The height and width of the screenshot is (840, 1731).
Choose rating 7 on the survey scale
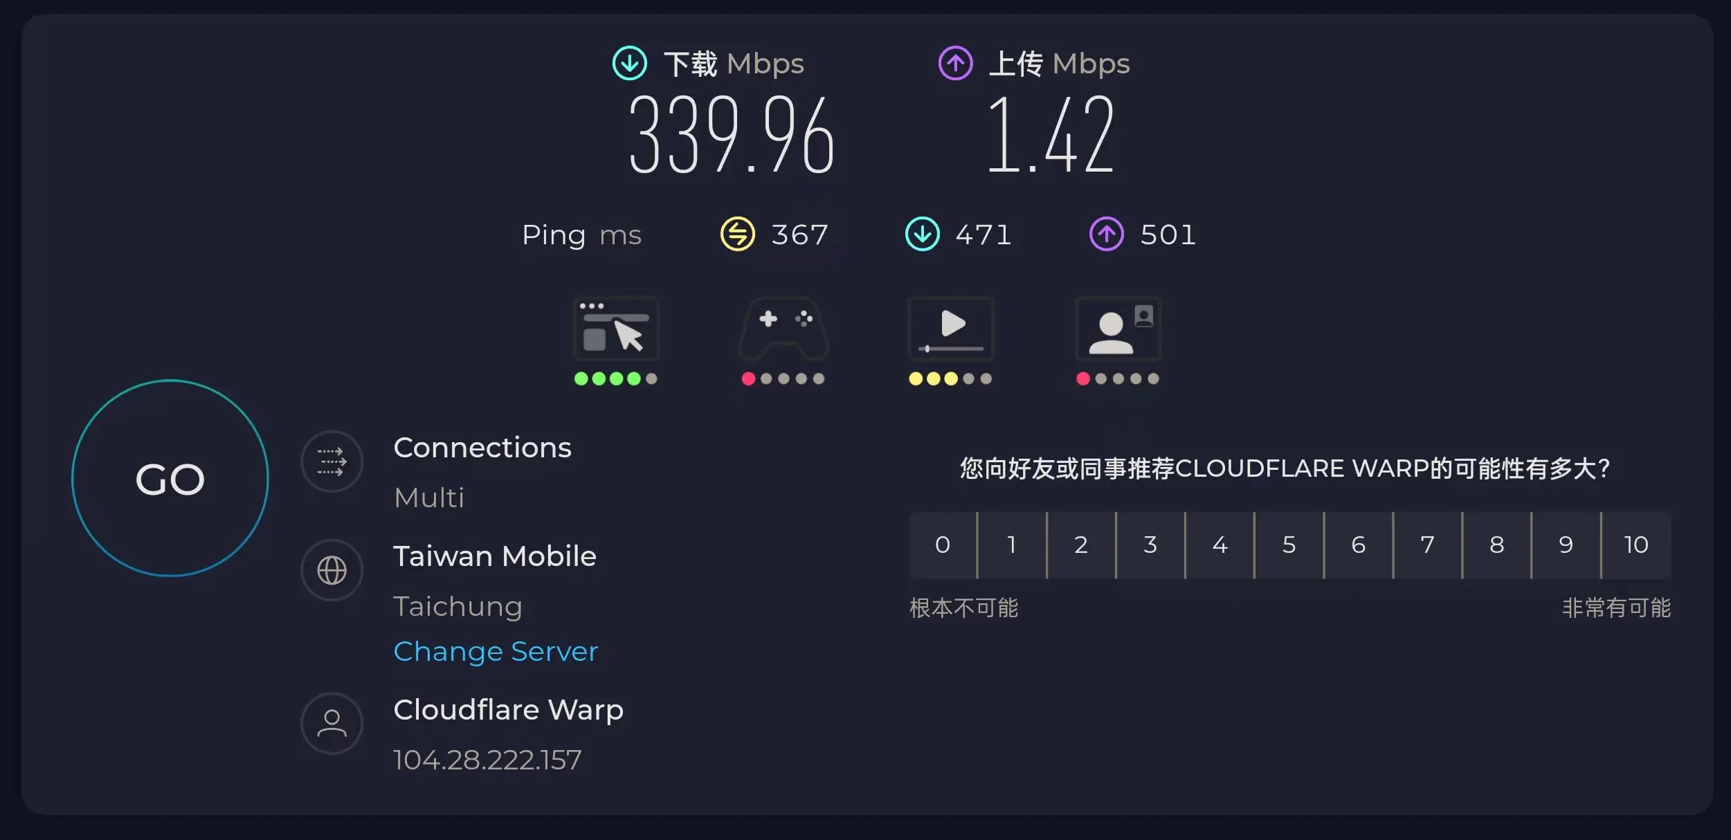(1427, 545)
